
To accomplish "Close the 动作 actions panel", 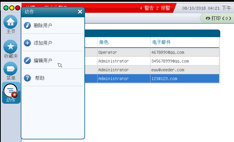I will pos(80,12).
